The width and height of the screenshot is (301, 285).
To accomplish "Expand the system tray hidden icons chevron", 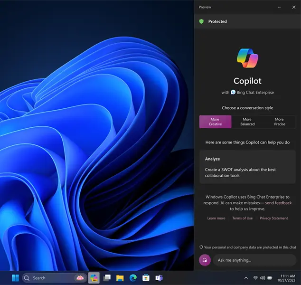I will [246, 278].
